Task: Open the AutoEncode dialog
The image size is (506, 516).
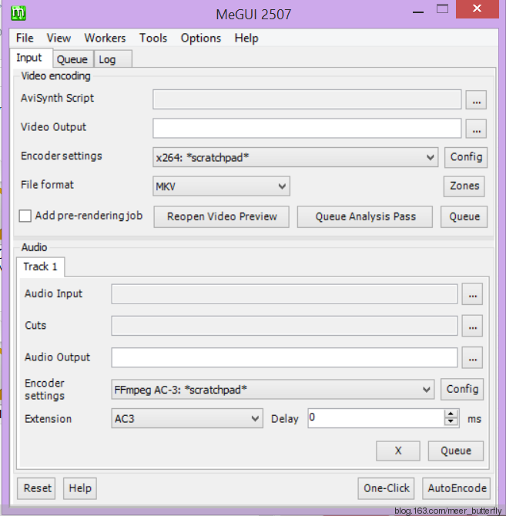Action: [457, 488]
